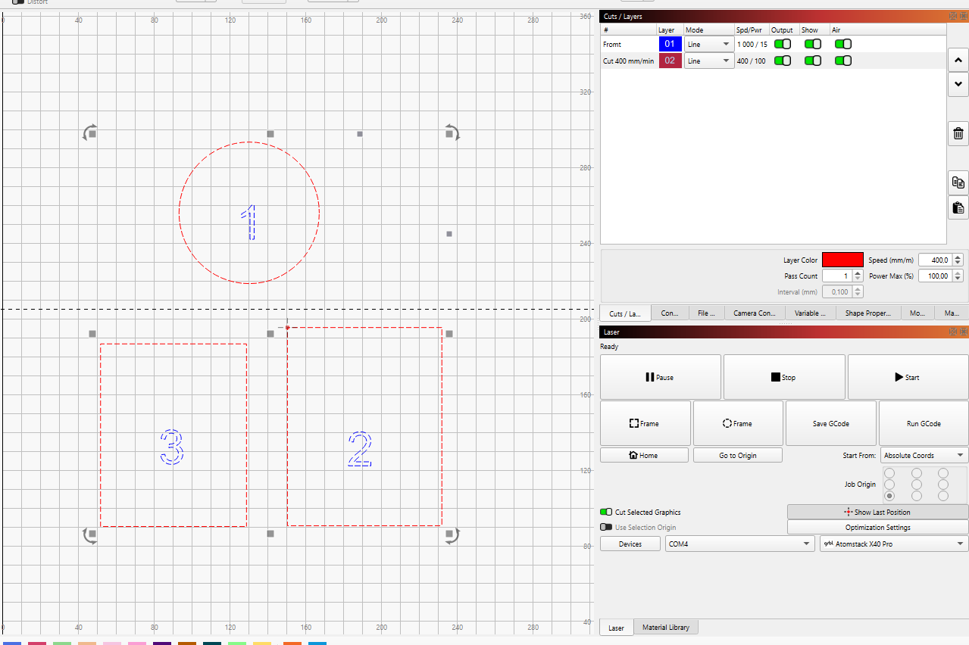Switch to the Cuts / La... tab

[x=625, y=313]
